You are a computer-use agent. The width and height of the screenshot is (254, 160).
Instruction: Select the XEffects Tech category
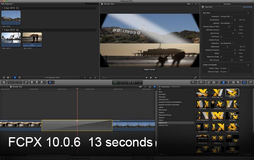[x=163, y=125]
